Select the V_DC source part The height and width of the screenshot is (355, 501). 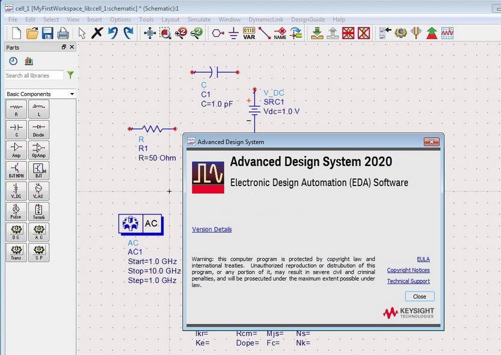click(16, 191)
